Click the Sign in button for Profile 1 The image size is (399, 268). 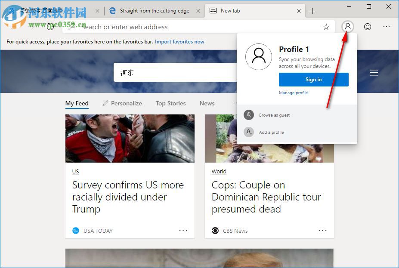[313, 80]
